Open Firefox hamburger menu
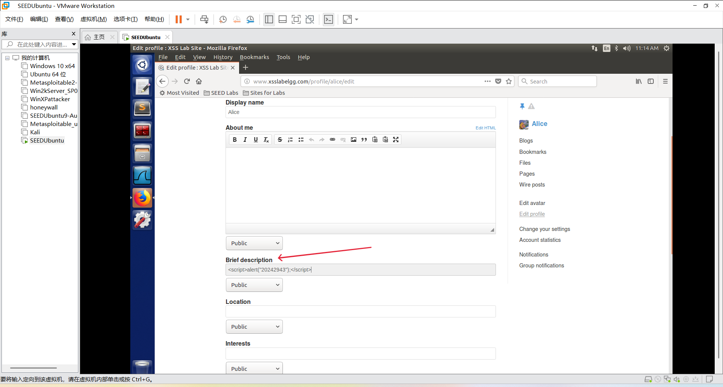 (665, 81)
